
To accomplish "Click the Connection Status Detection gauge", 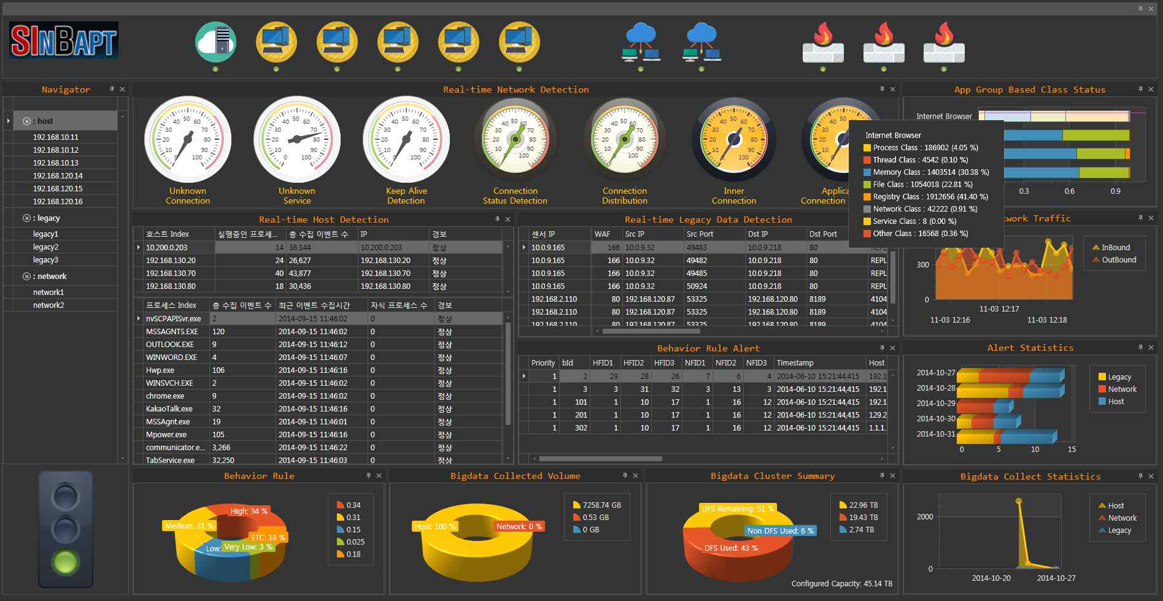I will click(x=515, y=140).
